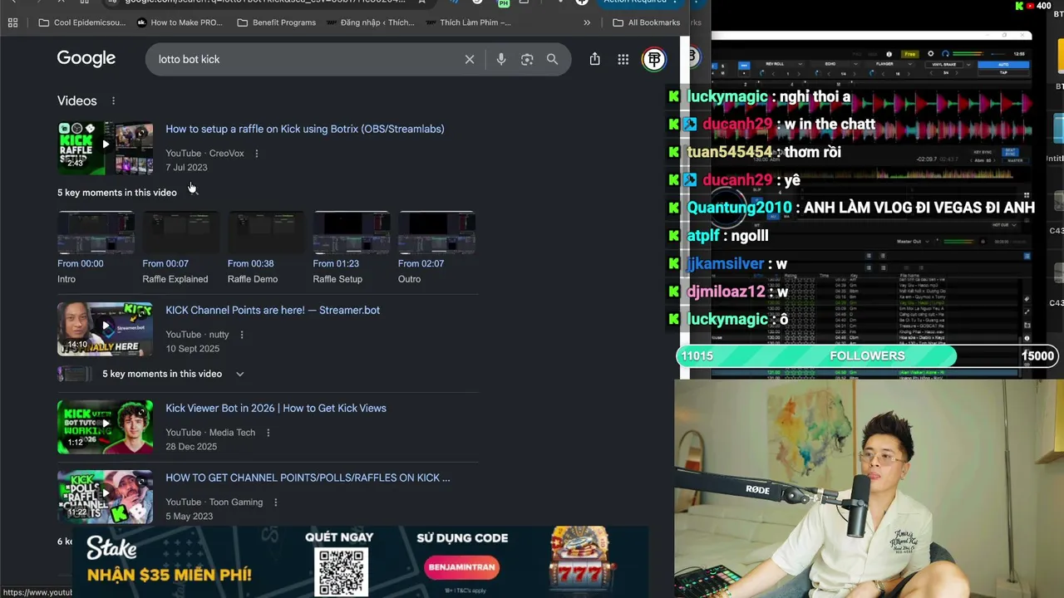Image resolution: width=1064 pixels, height=598 pixels.
Task: Click the info icon in the DJ software
Action: tap(889, 54)
